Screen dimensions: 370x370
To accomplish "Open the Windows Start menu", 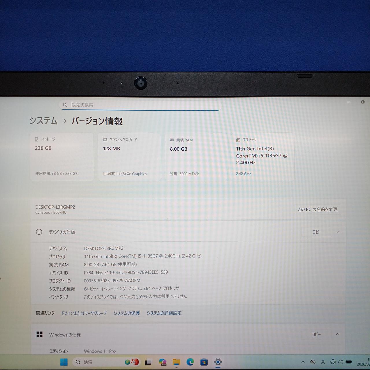I will [x=64, y=362].
